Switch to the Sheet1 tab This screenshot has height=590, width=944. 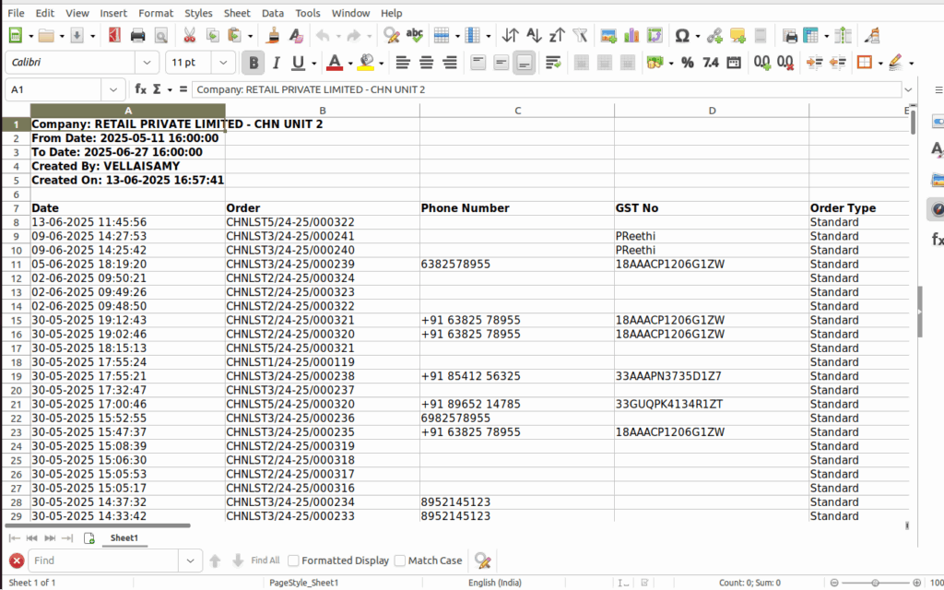[124, 537]
